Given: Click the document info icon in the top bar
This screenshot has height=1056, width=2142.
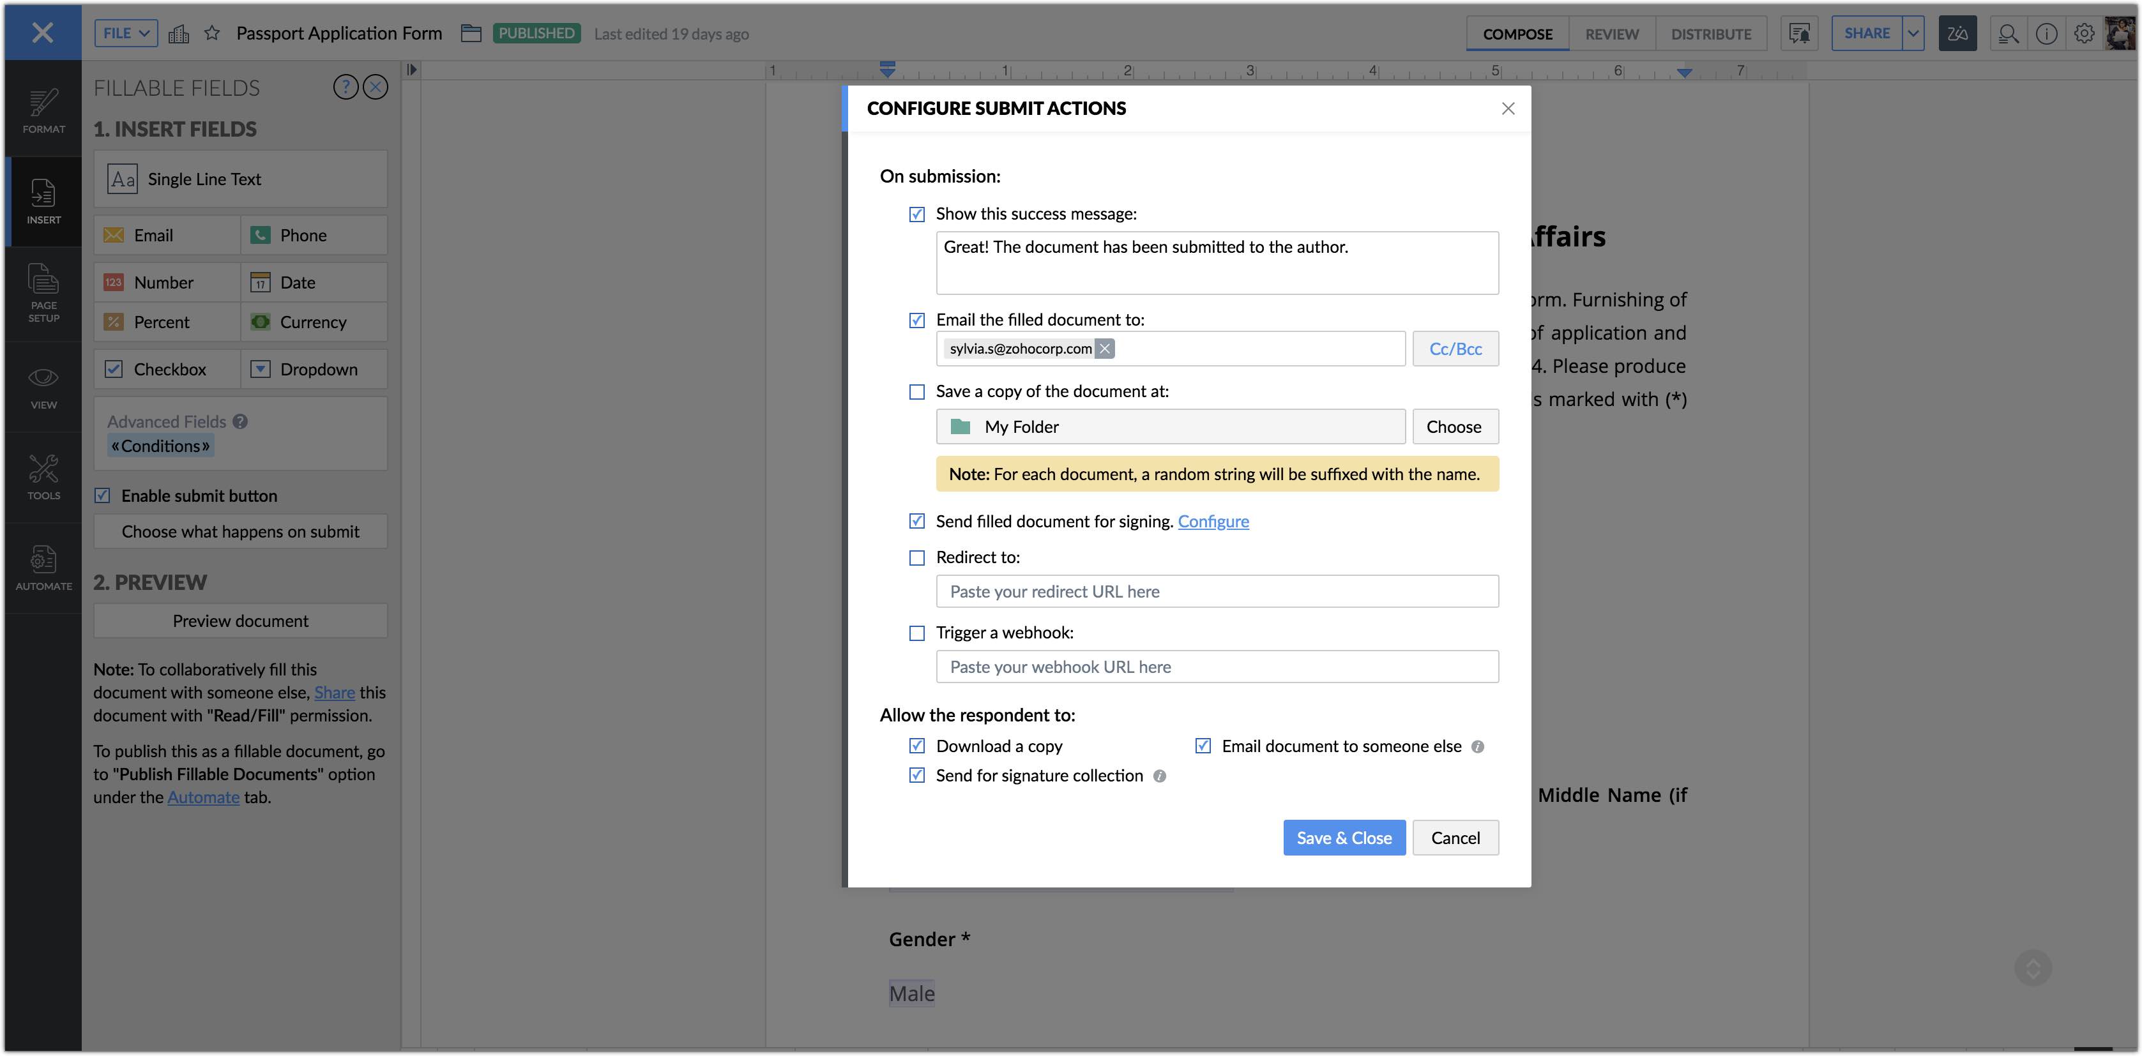Looking at the screenshot, I should tap(2046, 33).
